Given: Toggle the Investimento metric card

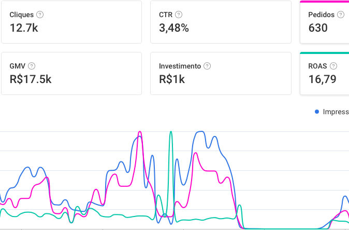Looking at the screenshot, I should click(220, 73).
